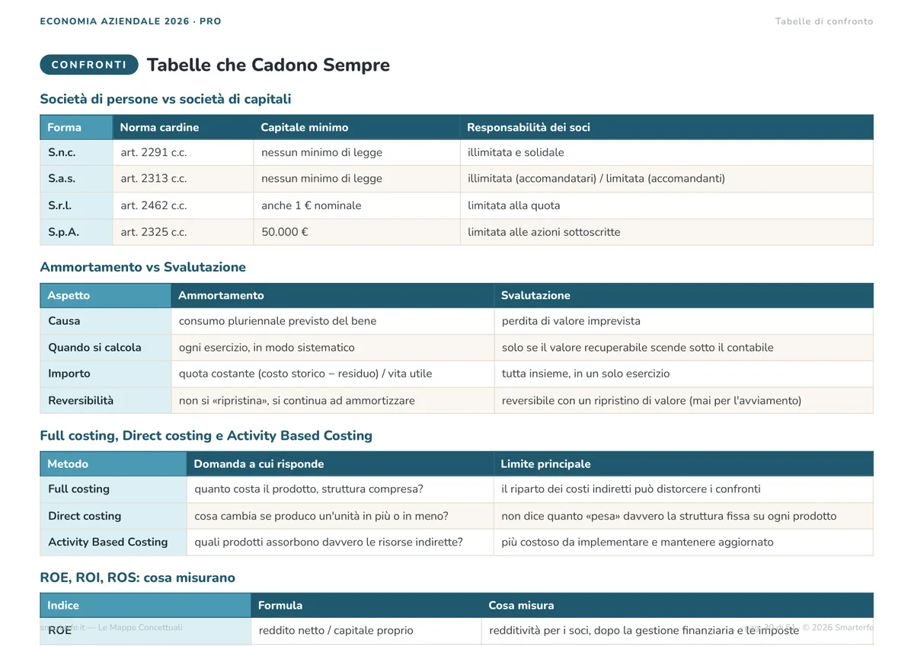
Task: Click the heading 'ROE, ROI, ROS: cosa misurano'
Action: [138, 578]
